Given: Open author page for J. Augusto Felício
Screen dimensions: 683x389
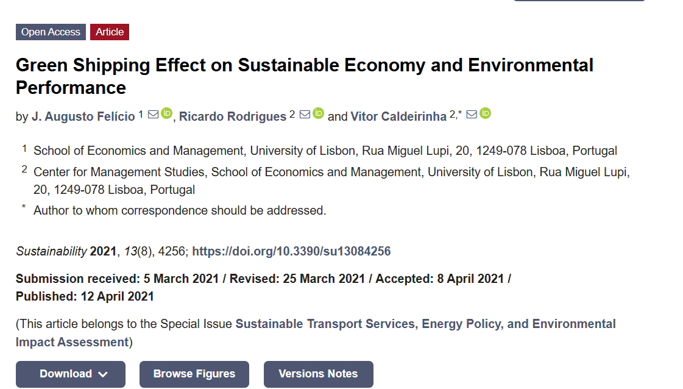Looking at the screenshot, I should [x=83, y=116].
